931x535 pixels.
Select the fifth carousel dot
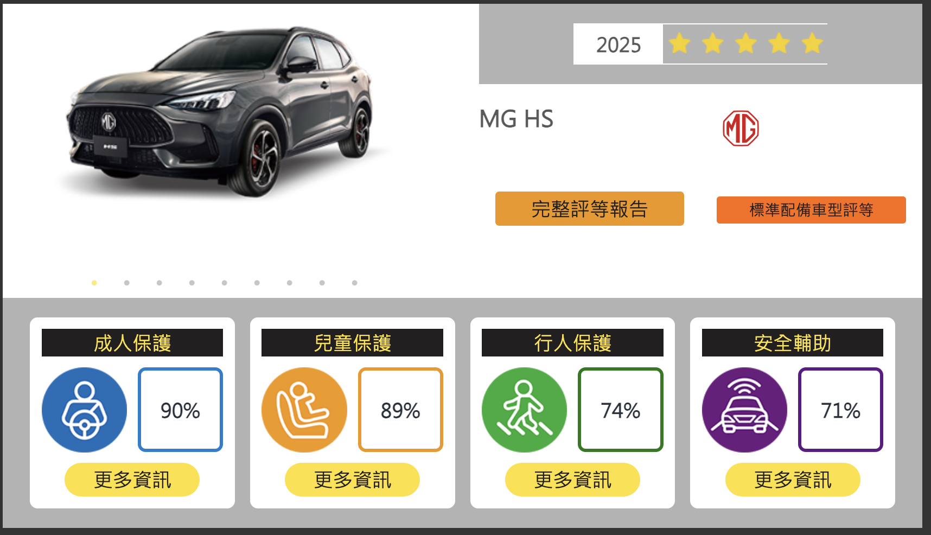(x=225, y=283)
